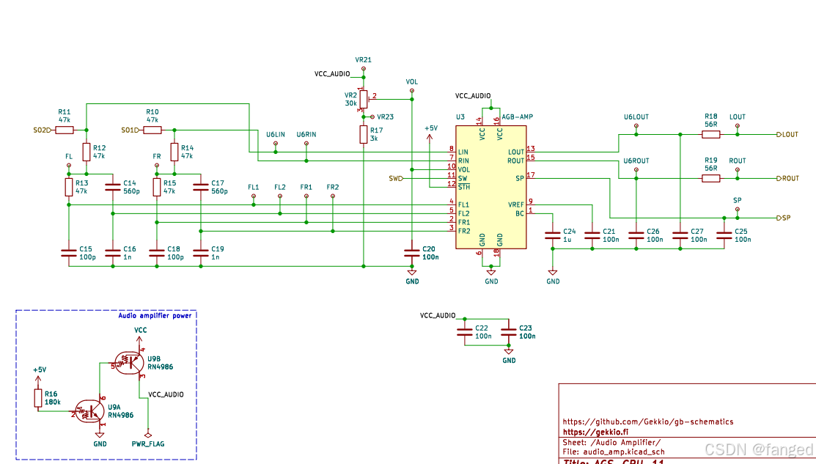Image resolution: width=816 pixels, height=464 pixels.
Task: Select resistor R13 47k symbol
Action: [x=69, y=187]
